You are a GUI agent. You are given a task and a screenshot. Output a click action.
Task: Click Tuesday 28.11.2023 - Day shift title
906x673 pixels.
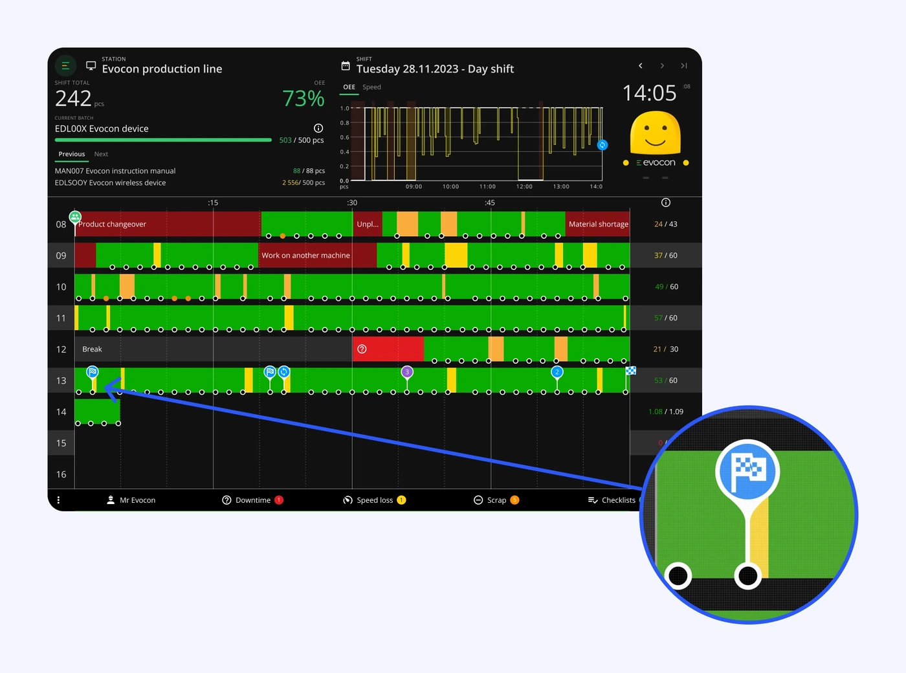[x=435, y=69]
